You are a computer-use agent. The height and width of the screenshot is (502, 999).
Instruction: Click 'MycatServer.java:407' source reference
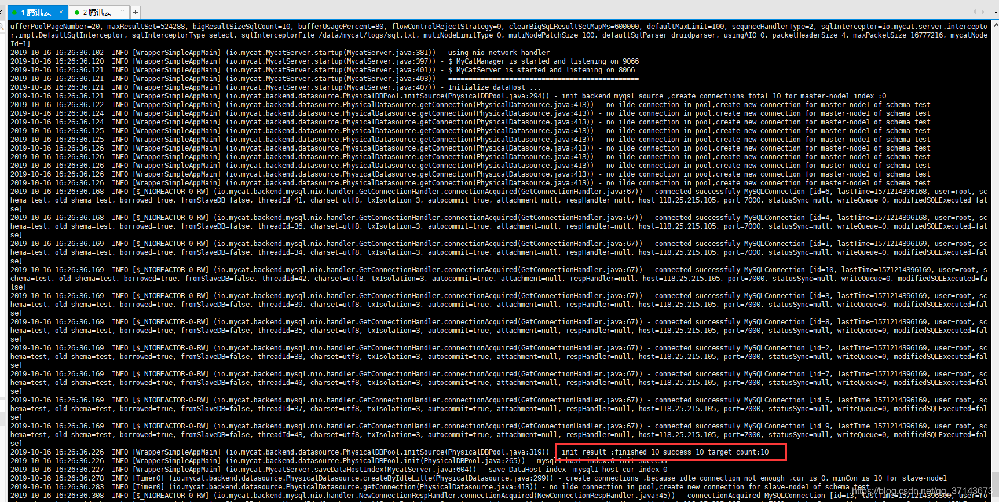388,87
